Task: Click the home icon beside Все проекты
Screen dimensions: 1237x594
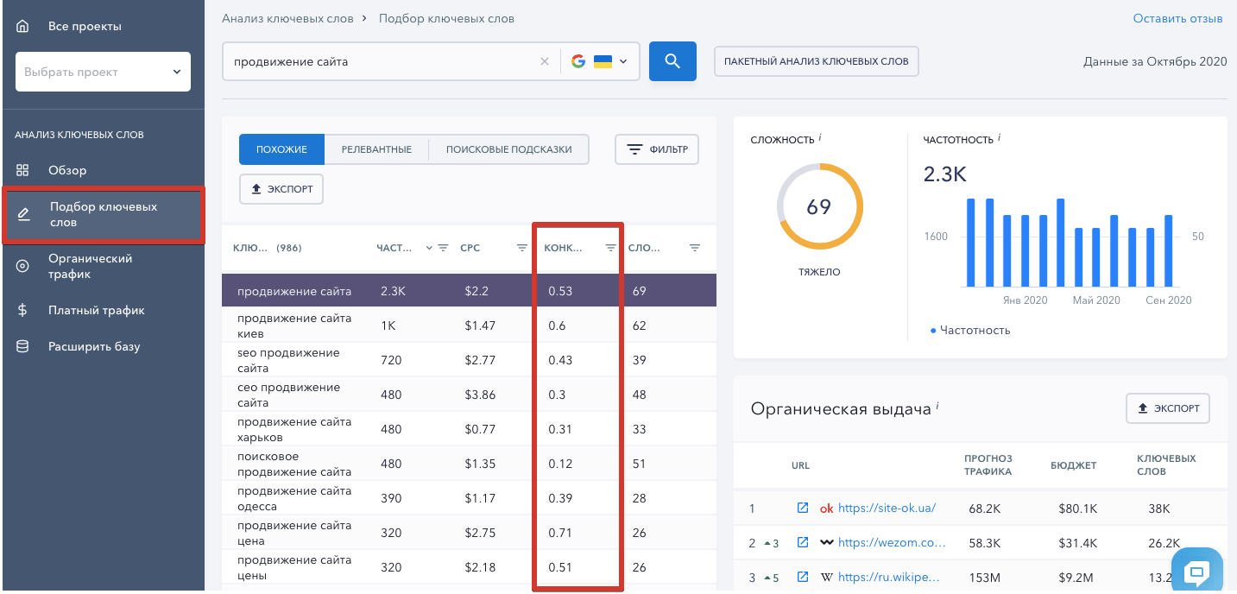Action: [22, 26]
